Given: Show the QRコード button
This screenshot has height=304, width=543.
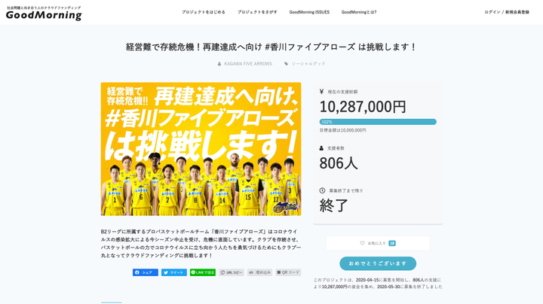Looking at the screenshot, I should [288, 272].
